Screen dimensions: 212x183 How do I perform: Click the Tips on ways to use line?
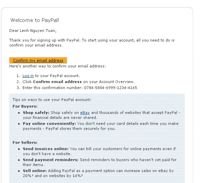pyautogui.click(x=52, y=100)
